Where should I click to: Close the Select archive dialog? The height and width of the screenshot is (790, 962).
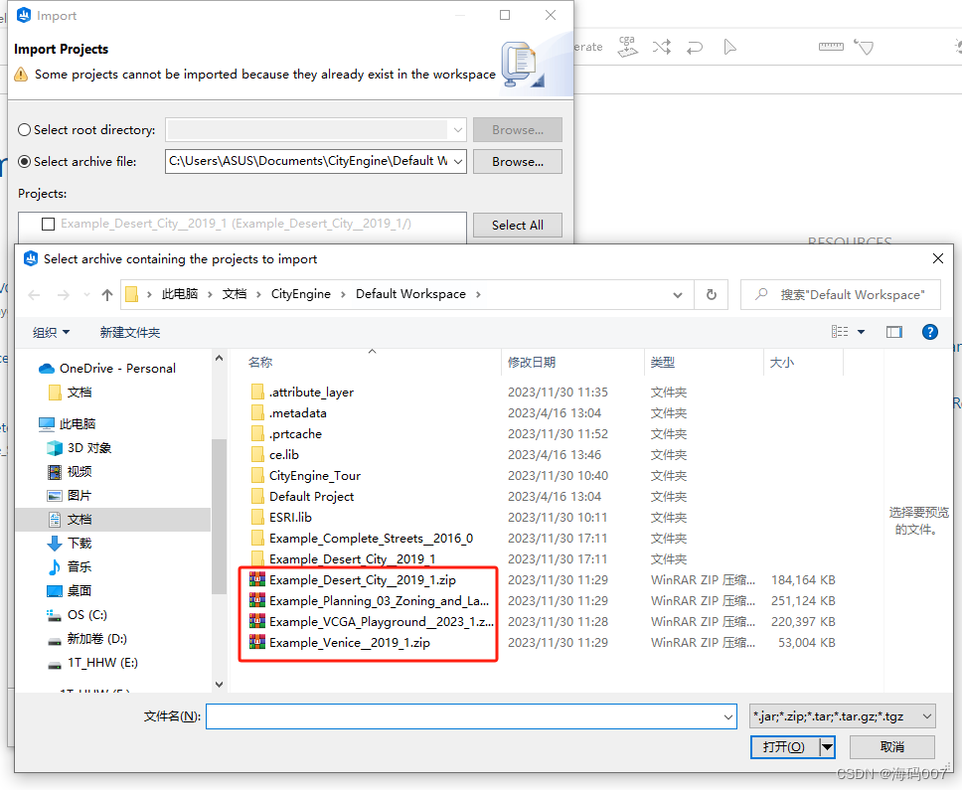(x=937, y=258)
